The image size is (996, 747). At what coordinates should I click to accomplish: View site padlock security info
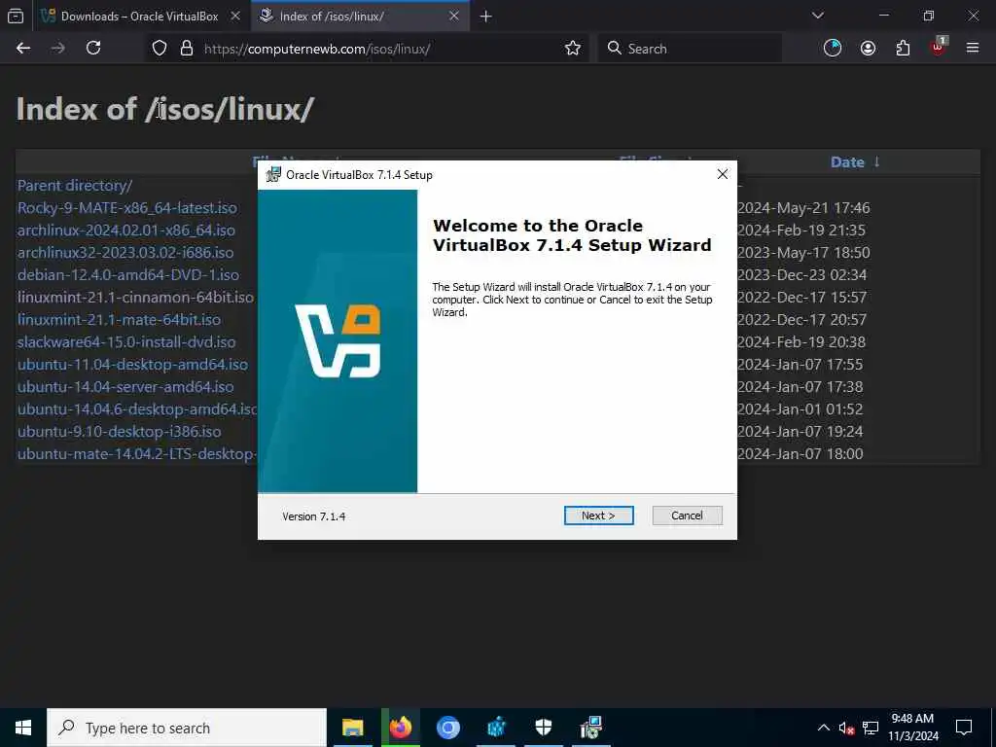click(x=186, y=49)
